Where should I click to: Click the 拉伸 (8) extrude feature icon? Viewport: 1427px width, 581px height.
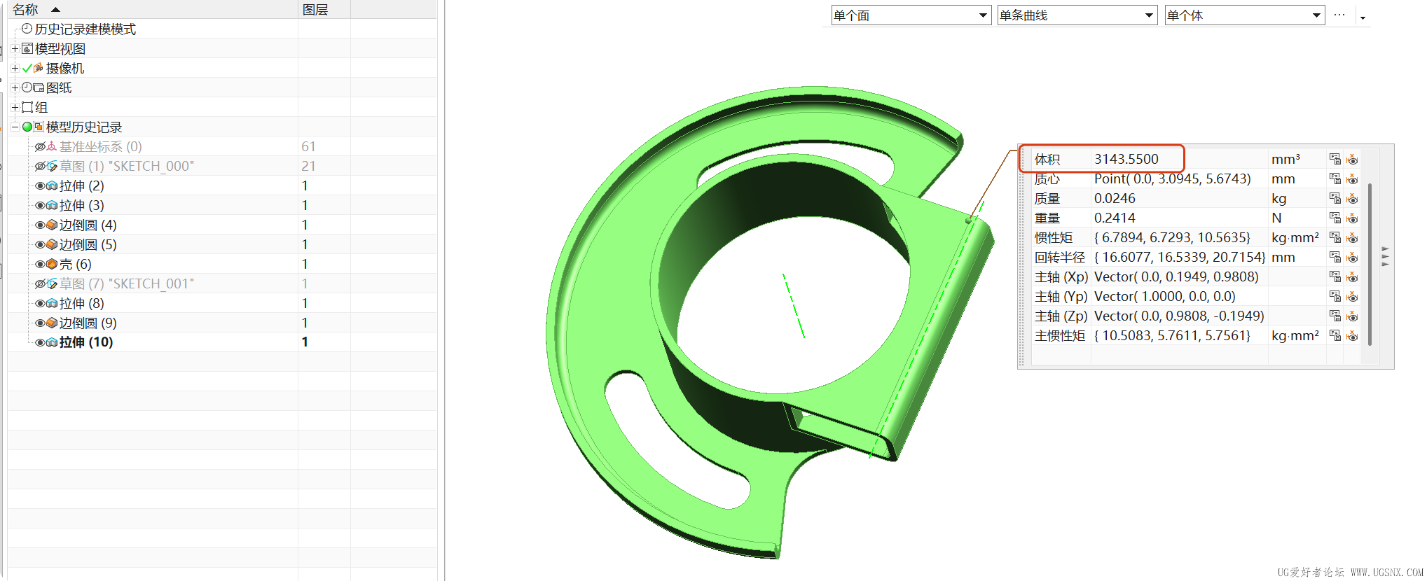click(x=52, y=303)
